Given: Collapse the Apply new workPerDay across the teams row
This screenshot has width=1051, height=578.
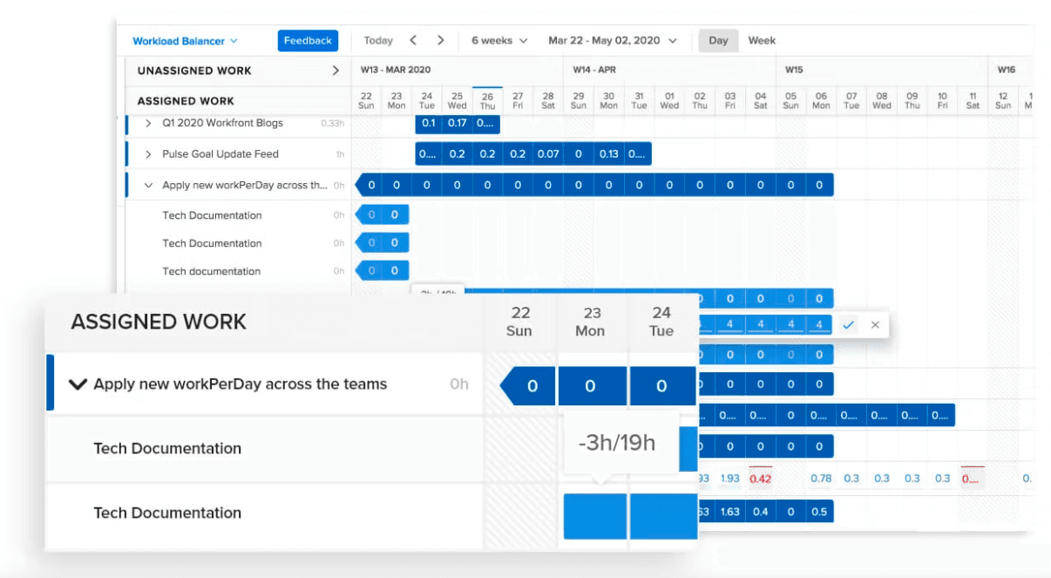Looking at the screenshot, I should click(x=148, y=185).
